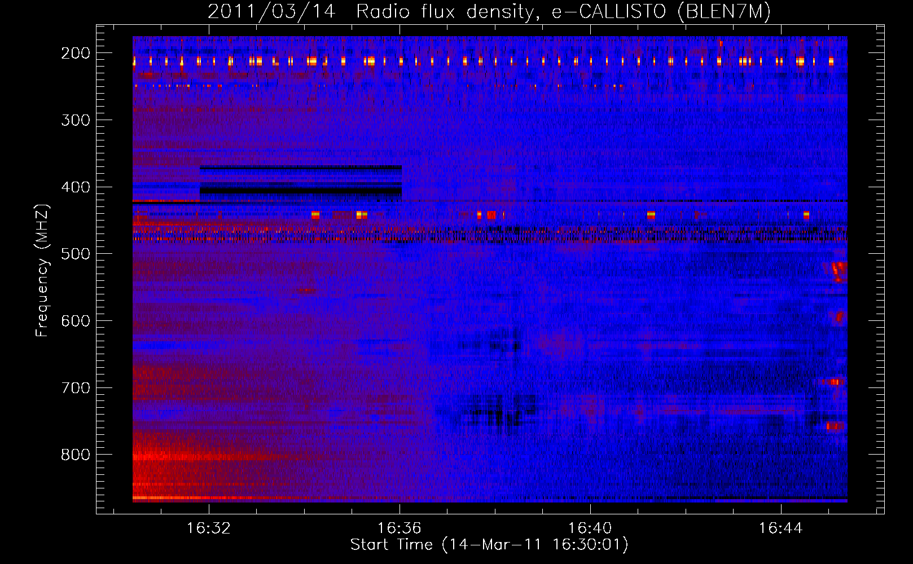Click the 700 frequency tick label
Screen dimensions: 913x564
[x=76, y=388]
